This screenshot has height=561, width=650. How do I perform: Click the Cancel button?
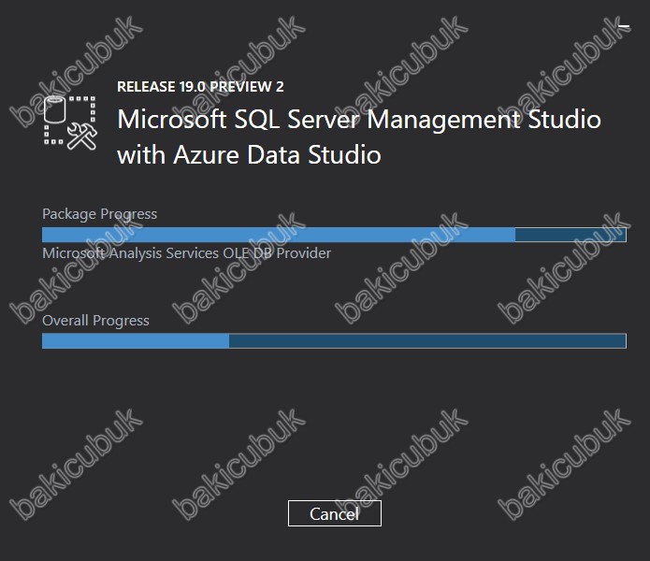point(335,513)
